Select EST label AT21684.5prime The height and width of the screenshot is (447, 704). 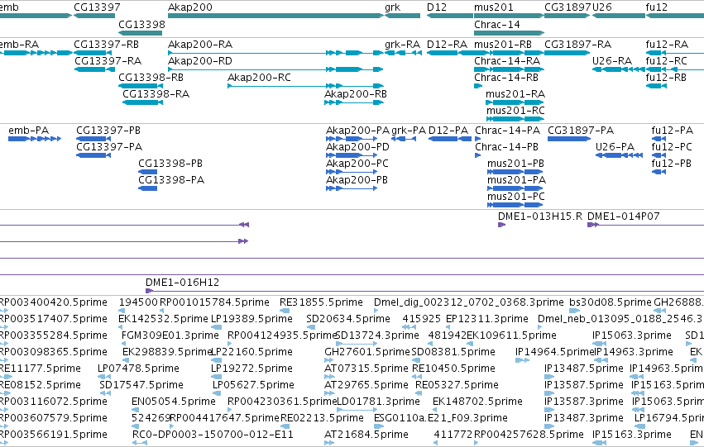coord(366,435)
